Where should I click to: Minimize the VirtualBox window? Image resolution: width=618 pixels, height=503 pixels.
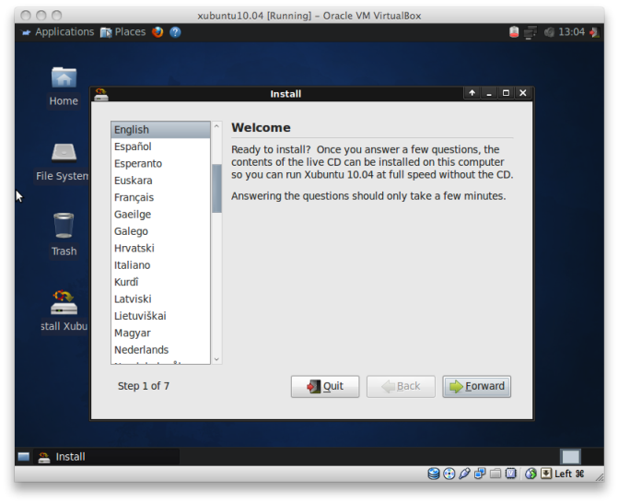pyautogui.click(x=41, y=16)
